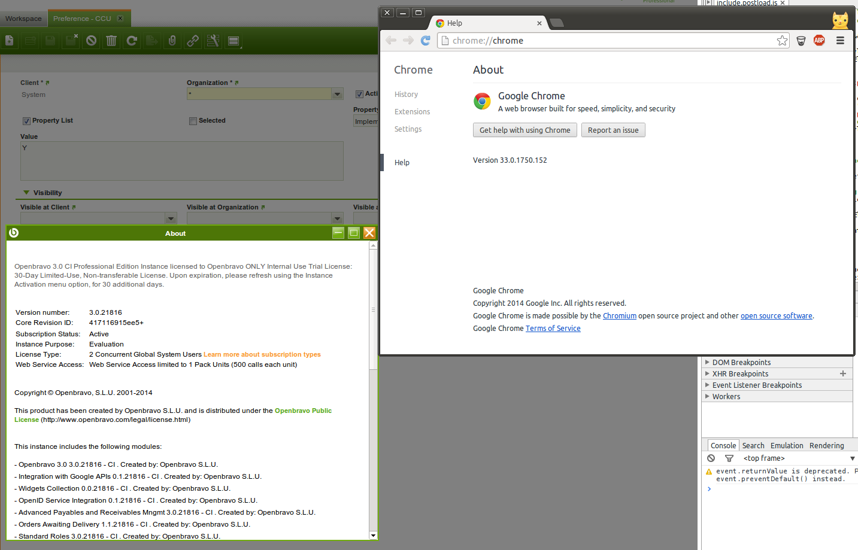Open the Visible at Client dropdown
Screen dimensions: 858x550
(171, 218)
